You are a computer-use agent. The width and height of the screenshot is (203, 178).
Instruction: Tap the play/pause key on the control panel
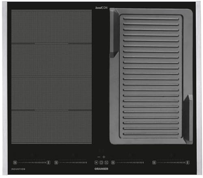(96, 163)
